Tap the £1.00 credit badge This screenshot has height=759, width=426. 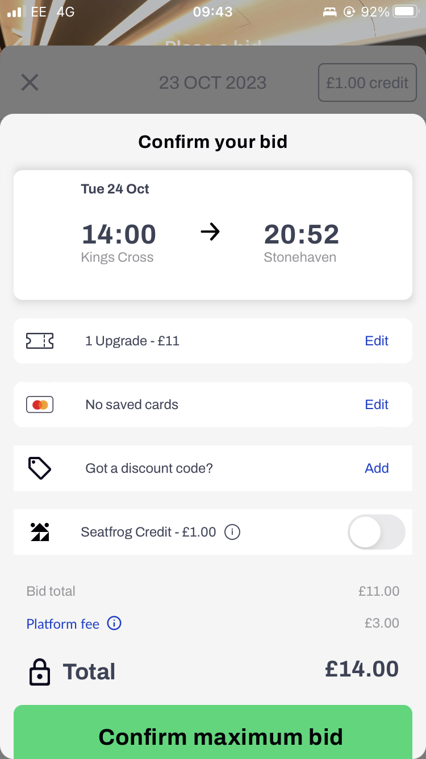(x=367, y=82)
